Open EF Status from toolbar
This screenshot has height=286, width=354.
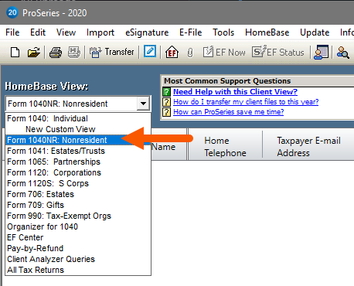[277, 52]
